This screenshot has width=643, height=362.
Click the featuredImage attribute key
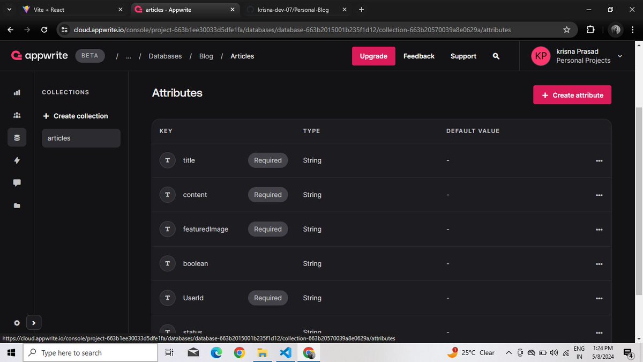pyautogui.click(x=206, y=229)
